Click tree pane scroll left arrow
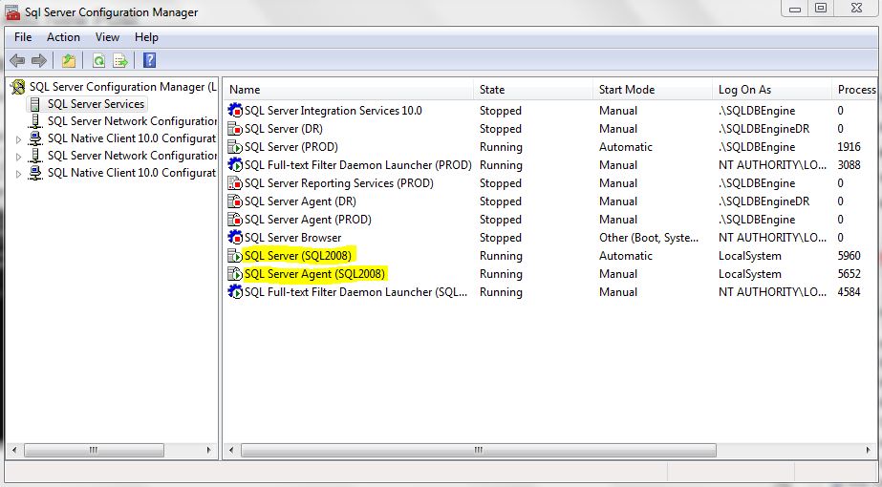The image size is (882, 487). (x=14, y=450)
